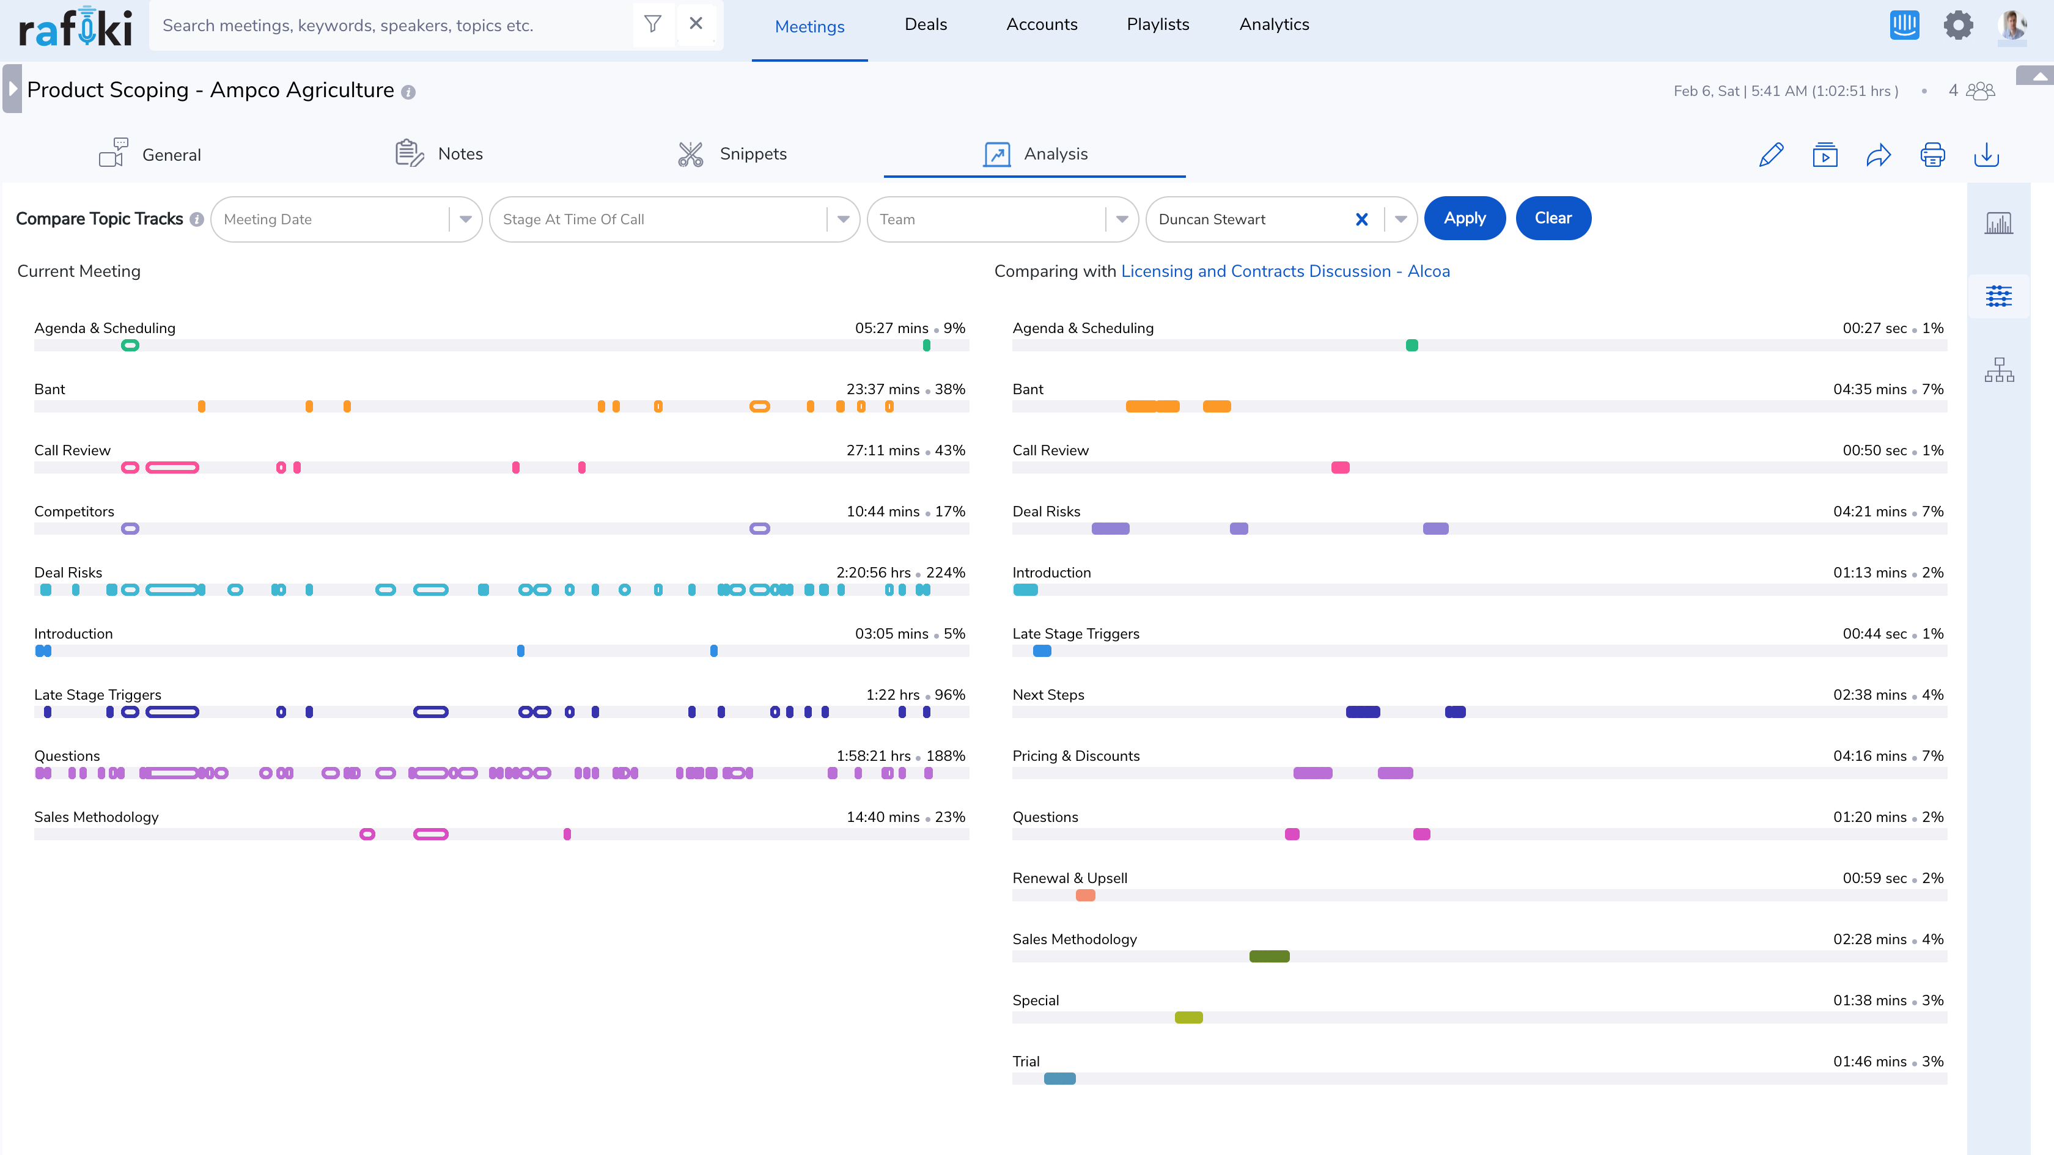Open the Team dropdown
2054x1155 pixels.
1121,219
